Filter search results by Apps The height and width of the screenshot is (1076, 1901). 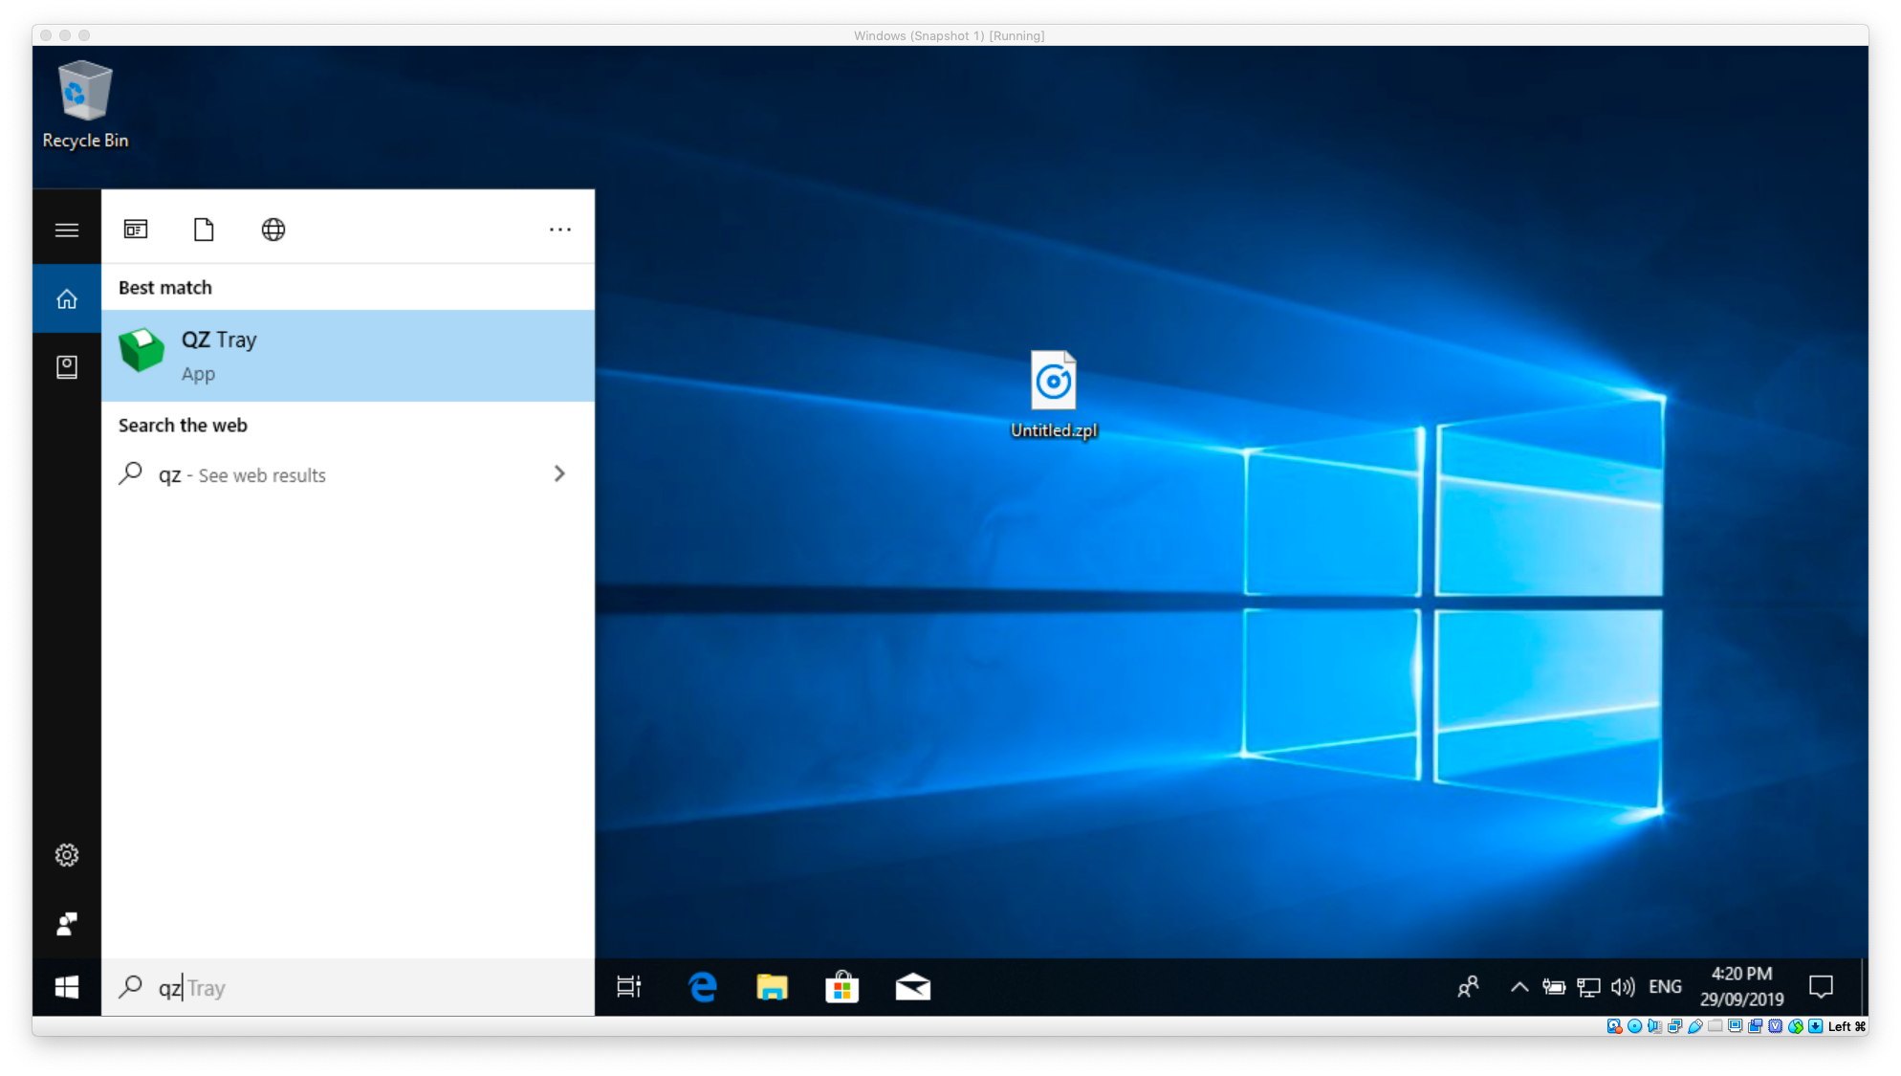pos(136,230)
